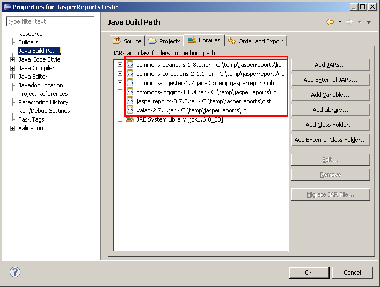
Task: Click Add External JARs... button
Action: 331,80
